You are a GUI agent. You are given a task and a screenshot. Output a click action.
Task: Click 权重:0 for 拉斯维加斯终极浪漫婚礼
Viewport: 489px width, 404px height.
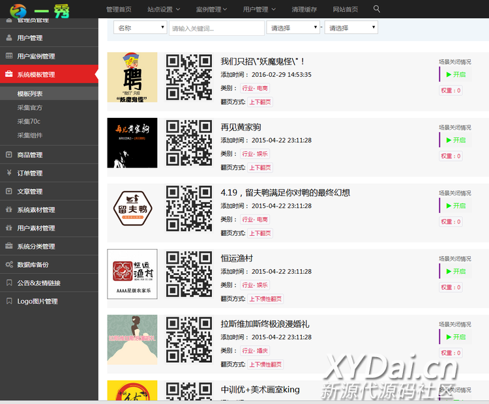[x=451, y=353]
